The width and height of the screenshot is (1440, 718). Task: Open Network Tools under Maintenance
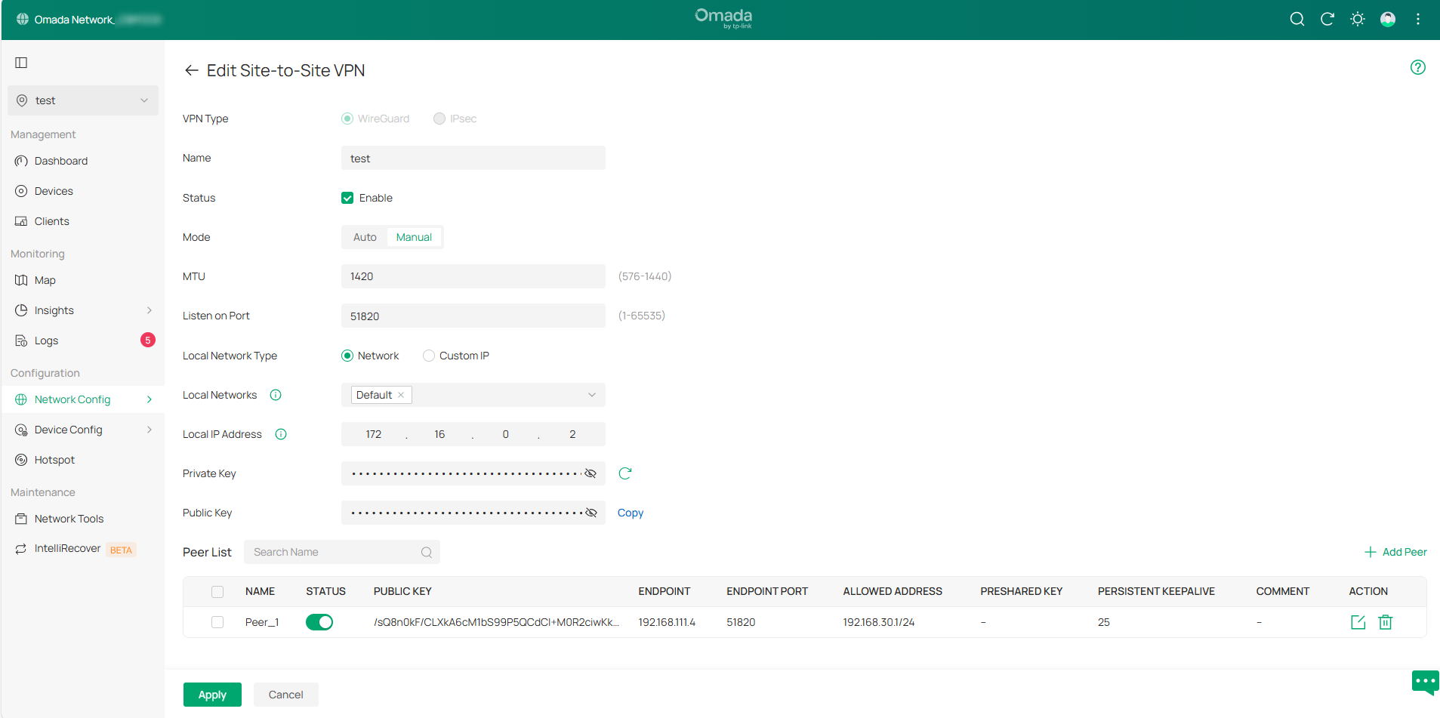[68, 518]
